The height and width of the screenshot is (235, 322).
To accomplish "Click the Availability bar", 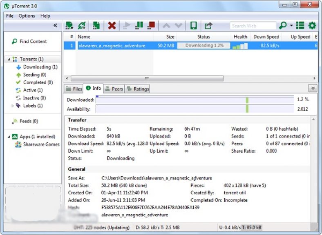I will [195, 109].
